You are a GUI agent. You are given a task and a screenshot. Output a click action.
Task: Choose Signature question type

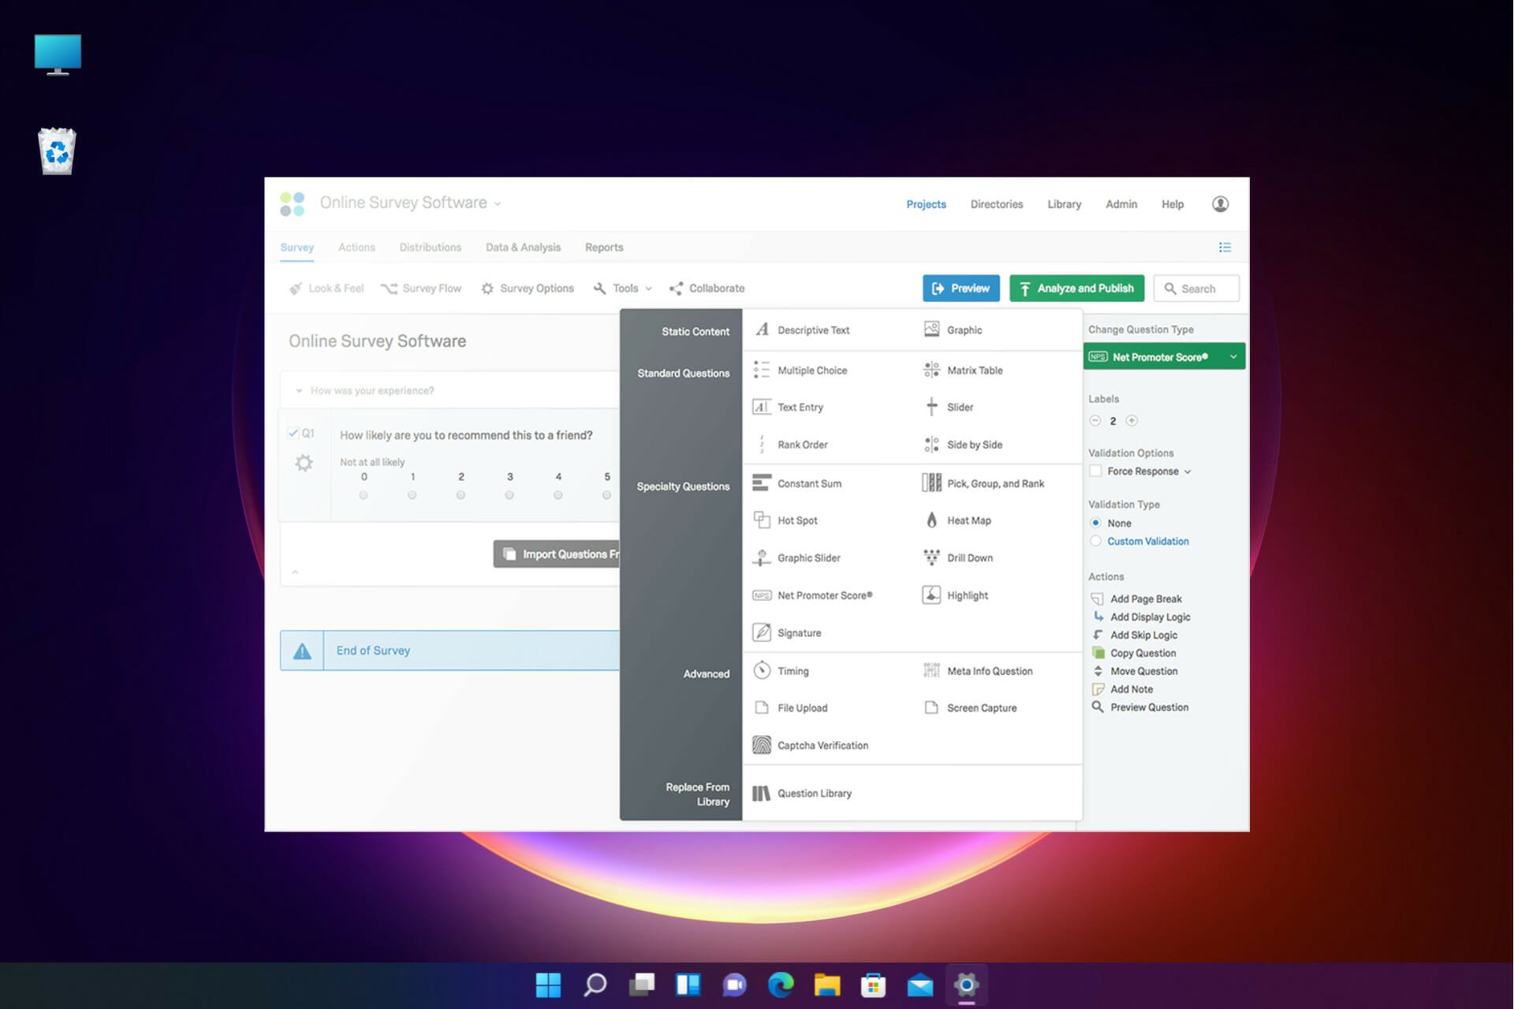click(788, 633)
